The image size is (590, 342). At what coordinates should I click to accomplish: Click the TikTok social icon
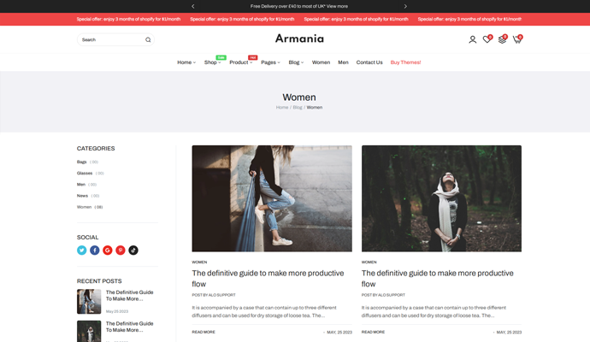pos(133,251)
